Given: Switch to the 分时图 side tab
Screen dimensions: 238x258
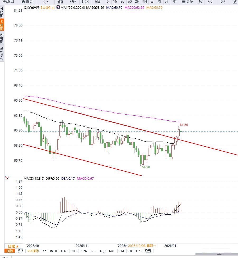Looking at the screenshot, I should 2,12.
